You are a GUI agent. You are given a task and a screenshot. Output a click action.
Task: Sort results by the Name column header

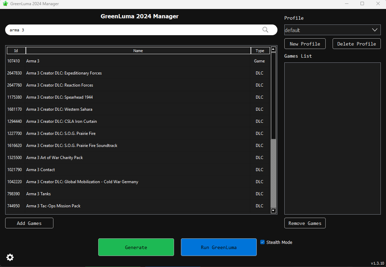tap(138, 51)
